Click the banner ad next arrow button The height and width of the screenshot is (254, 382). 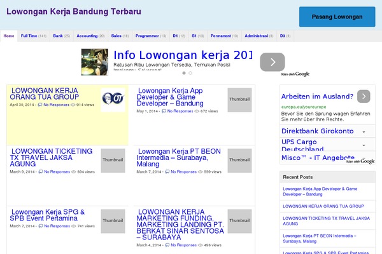(272, 62)
